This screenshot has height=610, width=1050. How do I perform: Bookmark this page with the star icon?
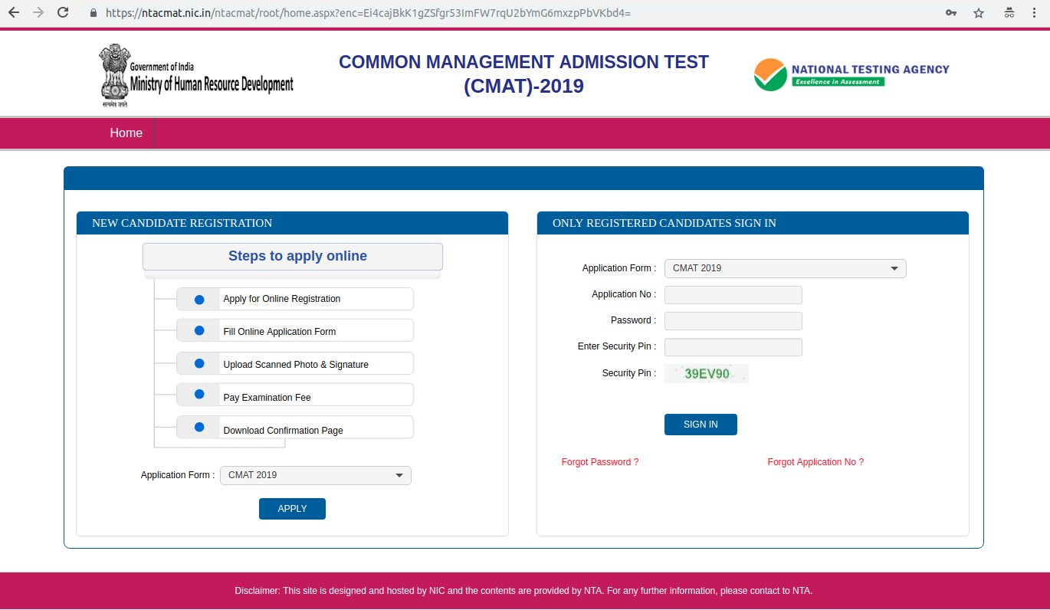pos(979,13)
